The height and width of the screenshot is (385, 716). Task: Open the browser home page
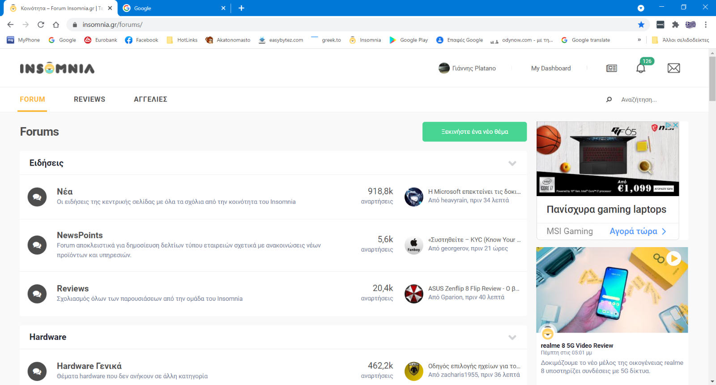tap(56, 25)
